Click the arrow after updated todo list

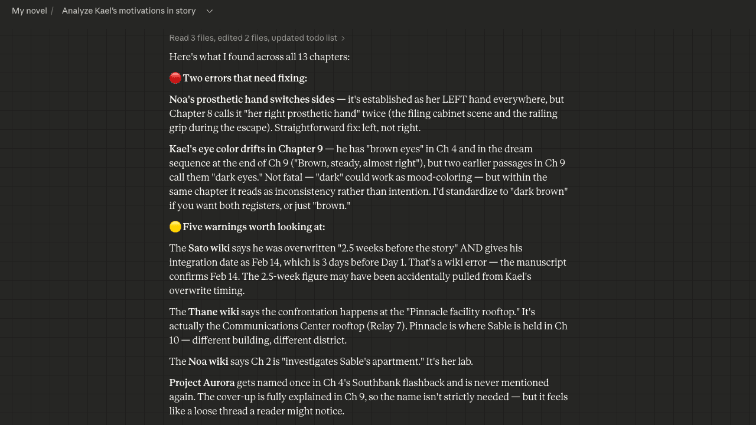coord(343,38)
